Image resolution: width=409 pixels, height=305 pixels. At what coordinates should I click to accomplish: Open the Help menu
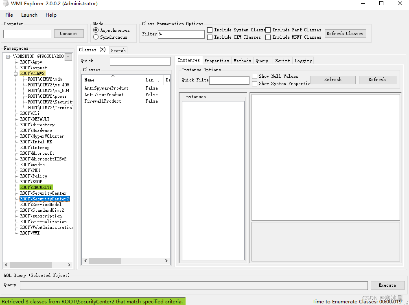coord(51,15)
